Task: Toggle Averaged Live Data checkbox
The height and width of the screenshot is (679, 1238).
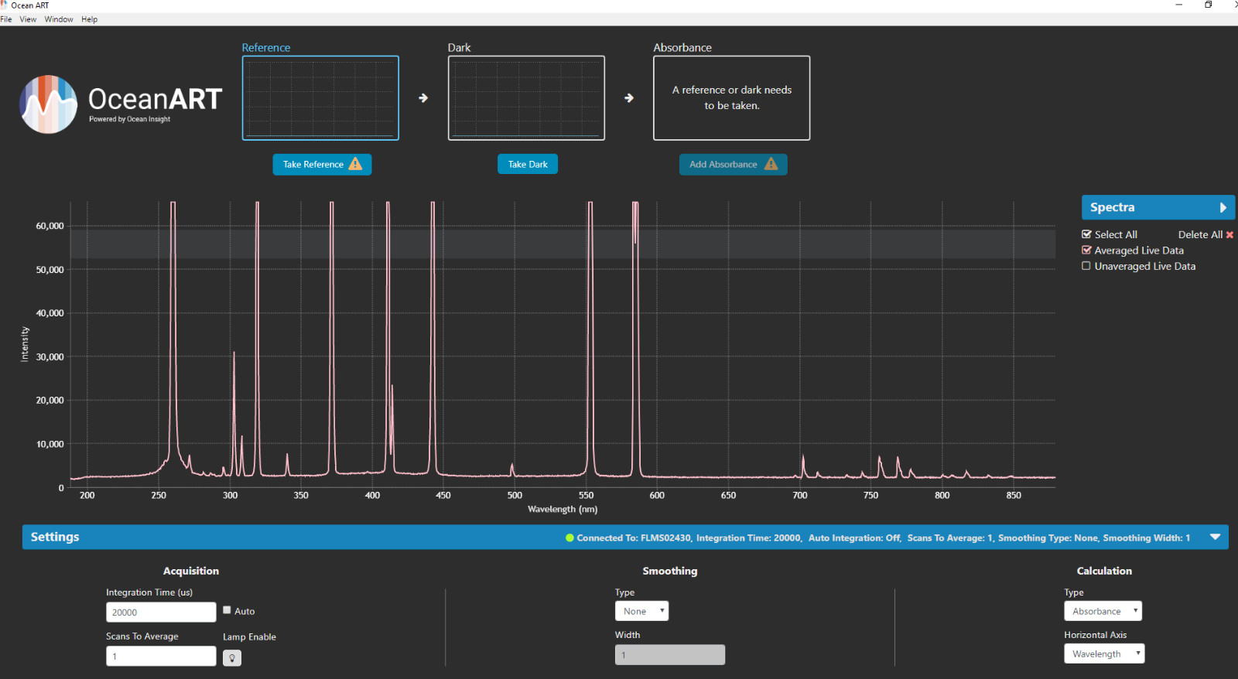Action: pyautogui.click(x=1086, y=251)
